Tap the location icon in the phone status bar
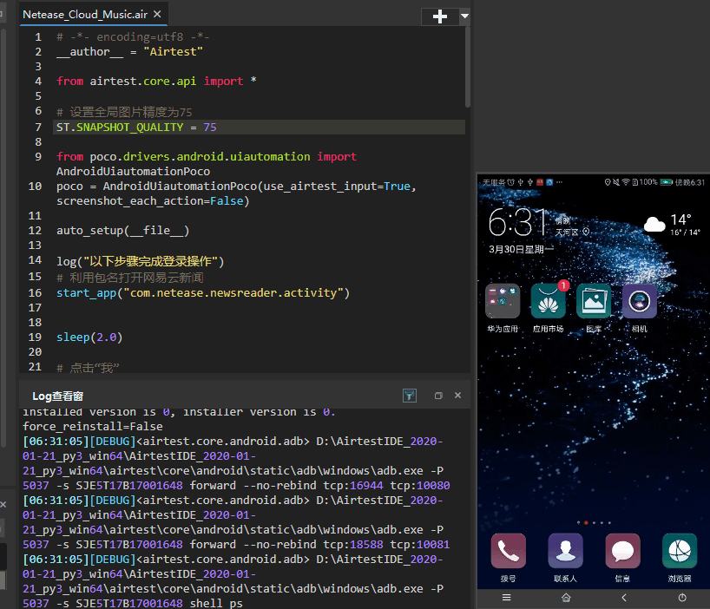 tap(608, 182)
